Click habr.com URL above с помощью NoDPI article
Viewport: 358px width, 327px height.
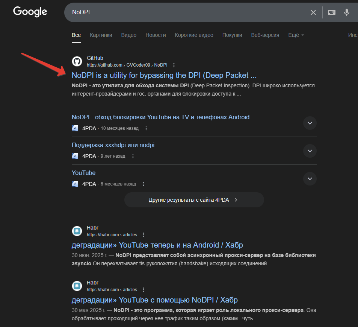[112, 290]
